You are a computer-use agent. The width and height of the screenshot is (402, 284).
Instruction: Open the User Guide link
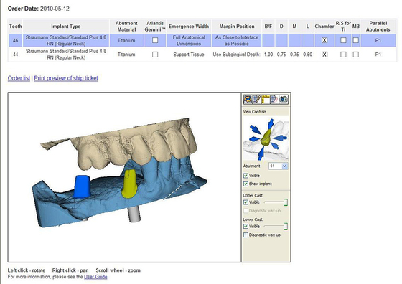coord(95,277)
